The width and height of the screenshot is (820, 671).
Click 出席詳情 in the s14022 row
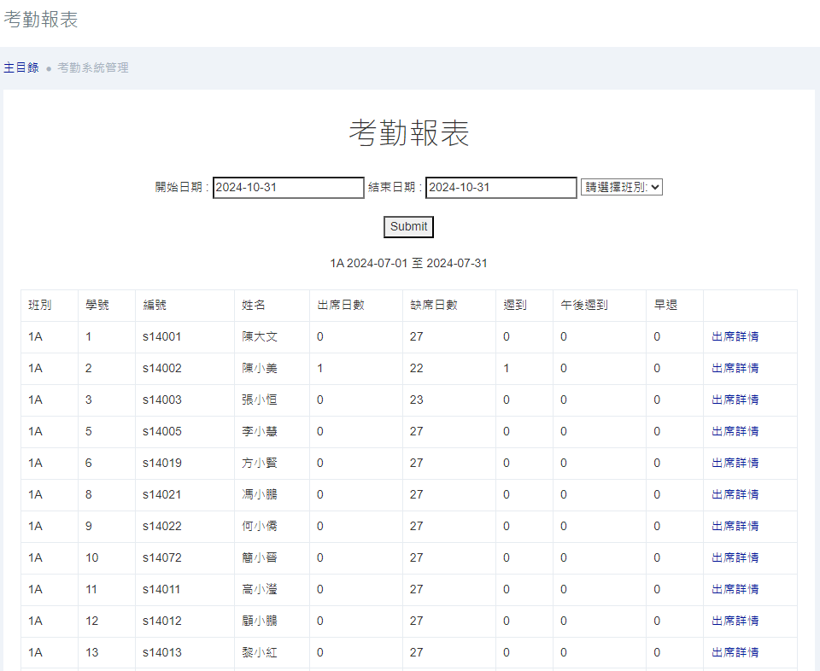pyautogui.click(x=735, y=526)
